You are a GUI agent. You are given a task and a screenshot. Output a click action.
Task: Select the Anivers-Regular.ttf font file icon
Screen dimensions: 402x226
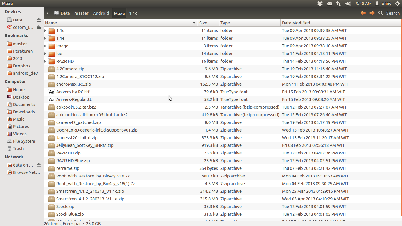pyautogui.click(x=52, y=99)
